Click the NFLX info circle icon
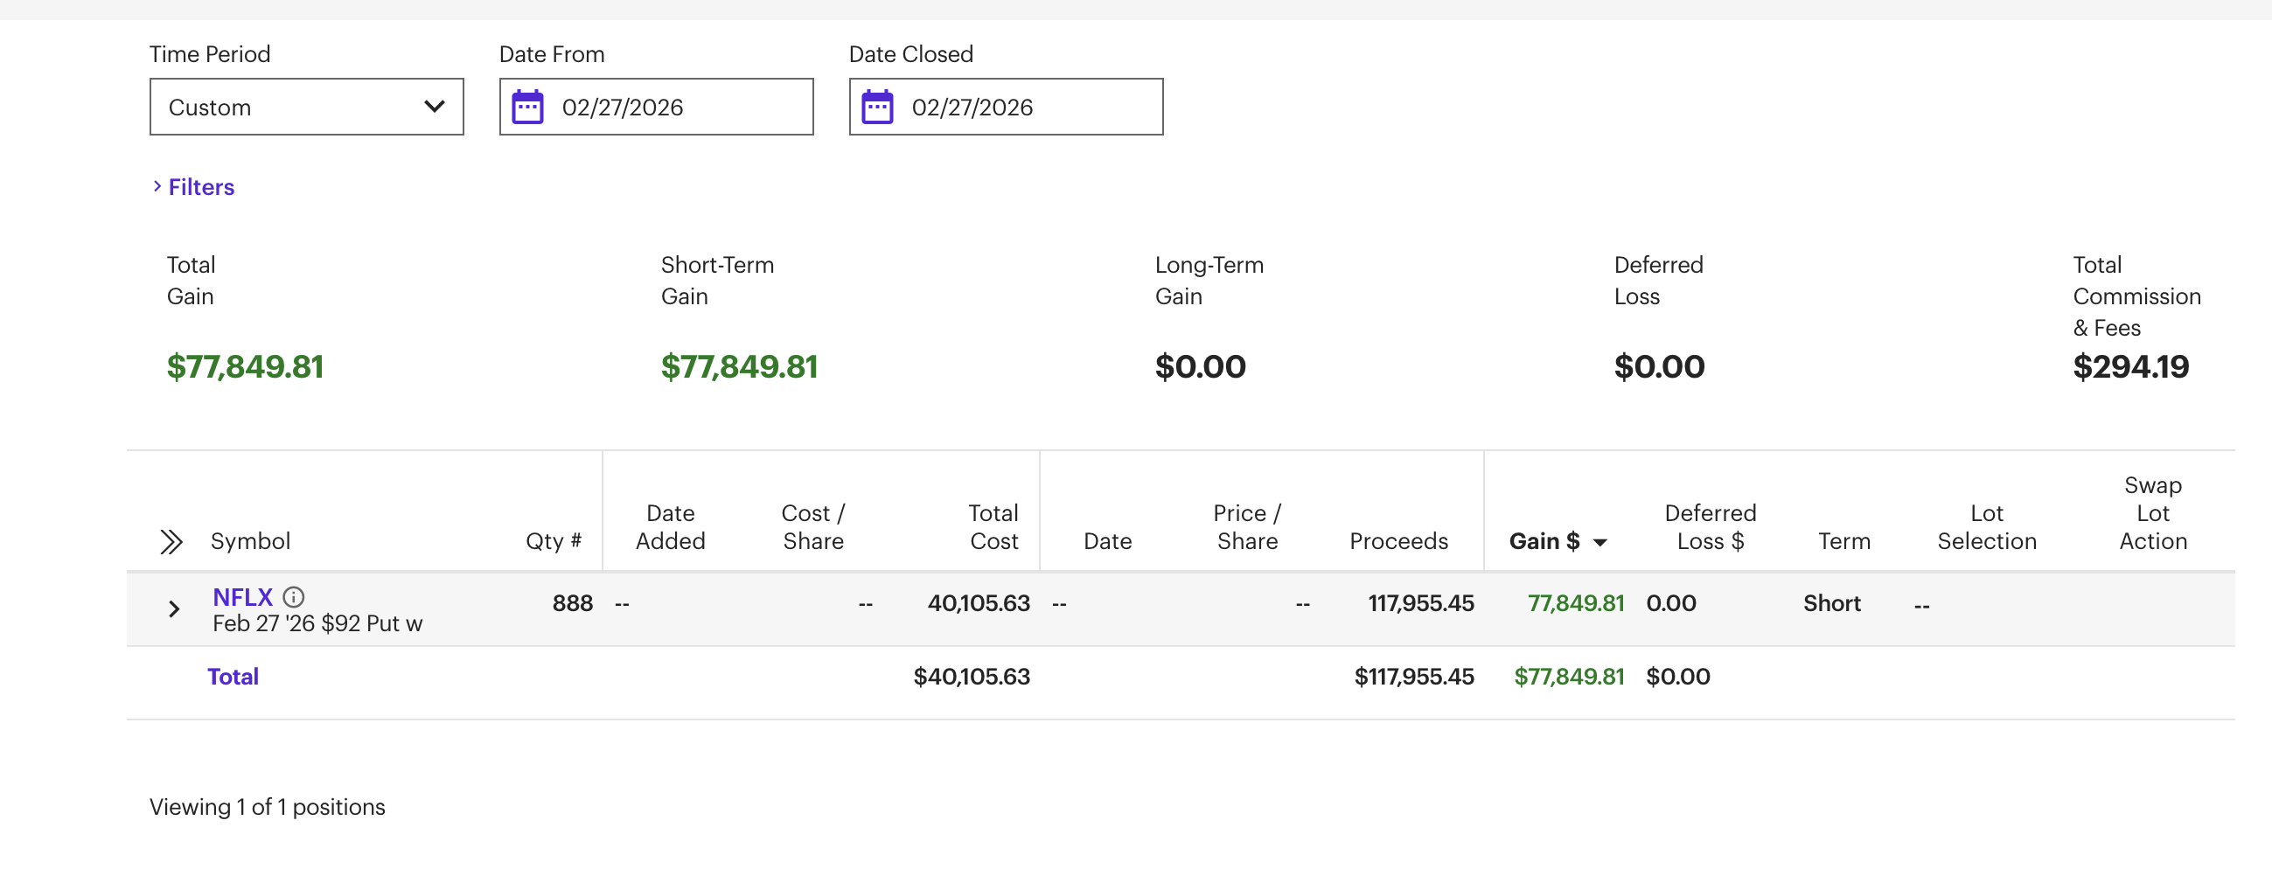The image size is (2272, 869). click(x=294, y=596)
